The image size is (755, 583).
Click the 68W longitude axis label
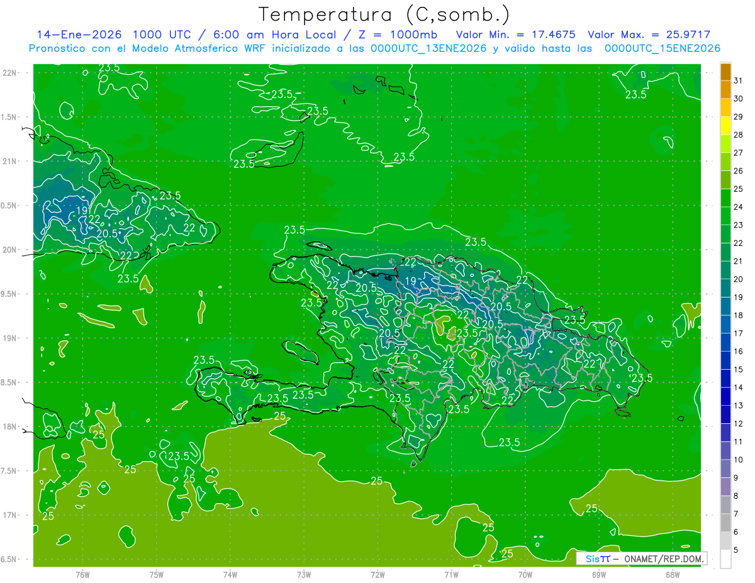pyautogui.click(x=673, y=574)
